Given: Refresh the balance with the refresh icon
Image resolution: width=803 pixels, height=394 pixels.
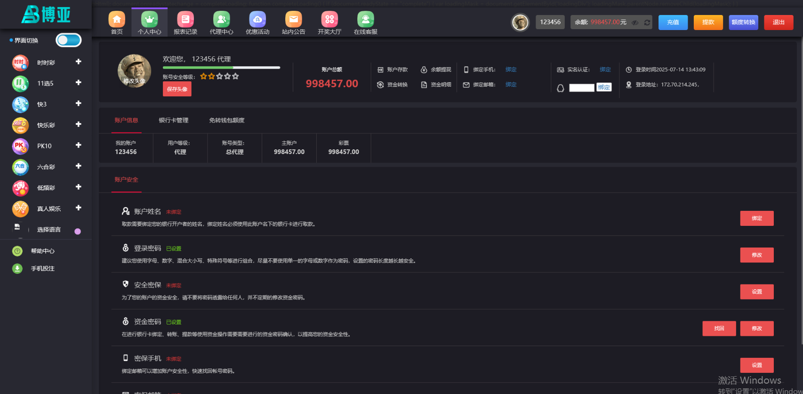Looking at the screenshot, I should click(x=647, y=23).
